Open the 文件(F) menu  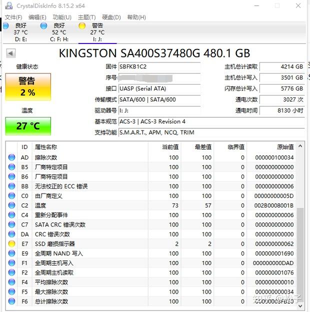[13, 17]
